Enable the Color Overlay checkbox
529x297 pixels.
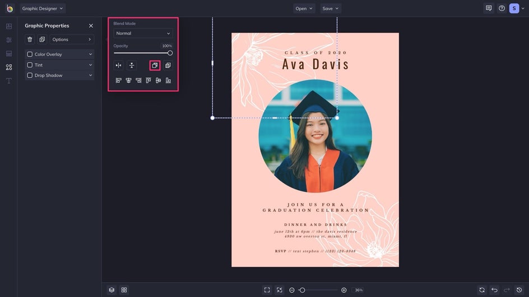click(x=30, y=54)
